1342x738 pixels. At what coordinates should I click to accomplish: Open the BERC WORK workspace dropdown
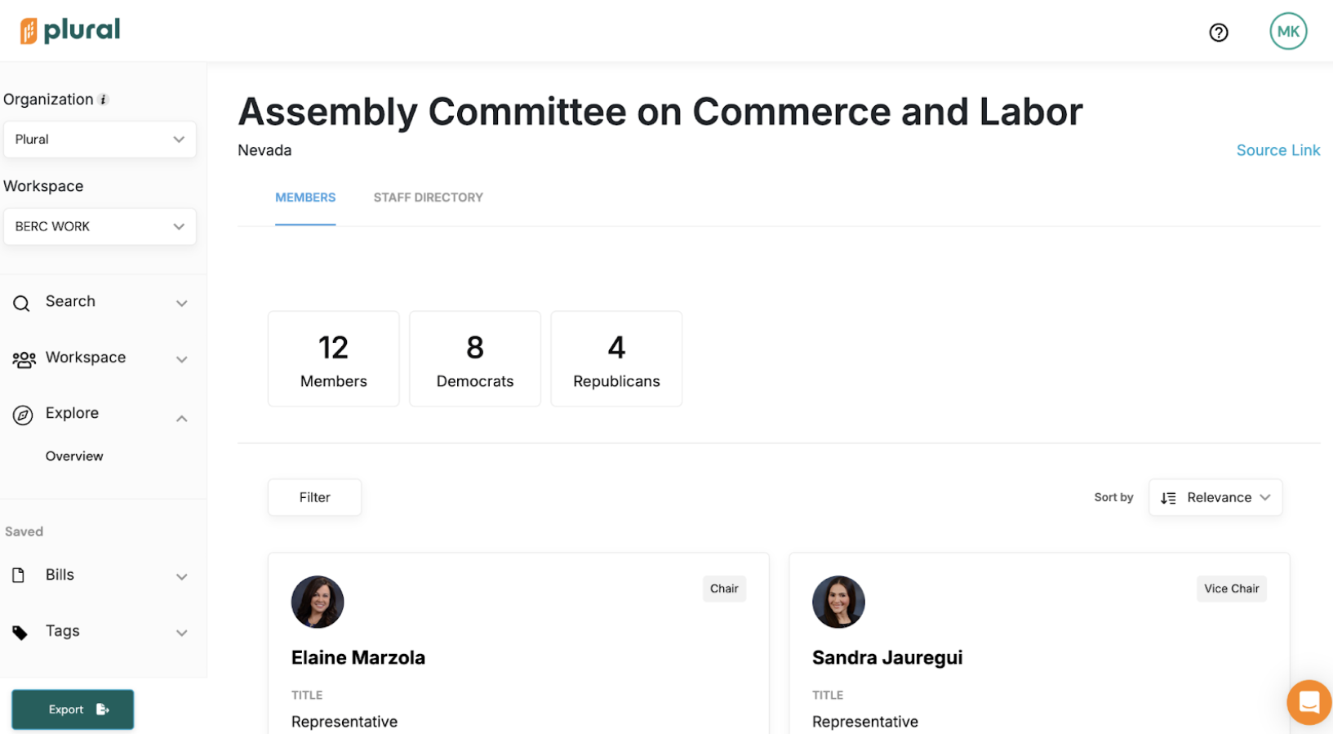(100, 227)
